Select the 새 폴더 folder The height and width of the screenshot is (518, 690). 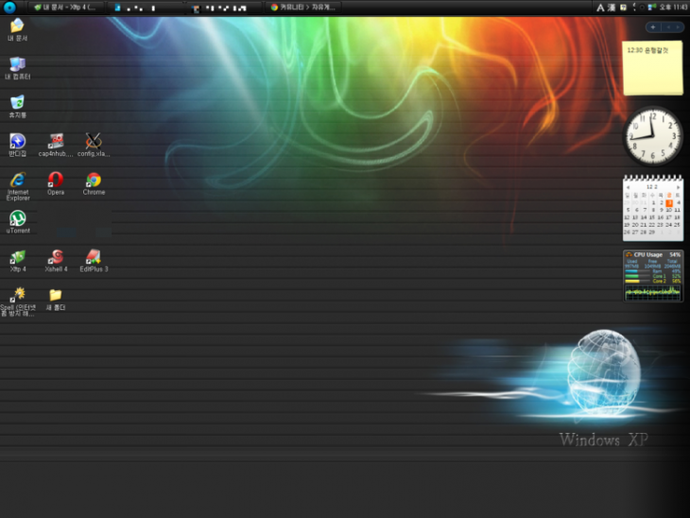click(x=56, y=295)
